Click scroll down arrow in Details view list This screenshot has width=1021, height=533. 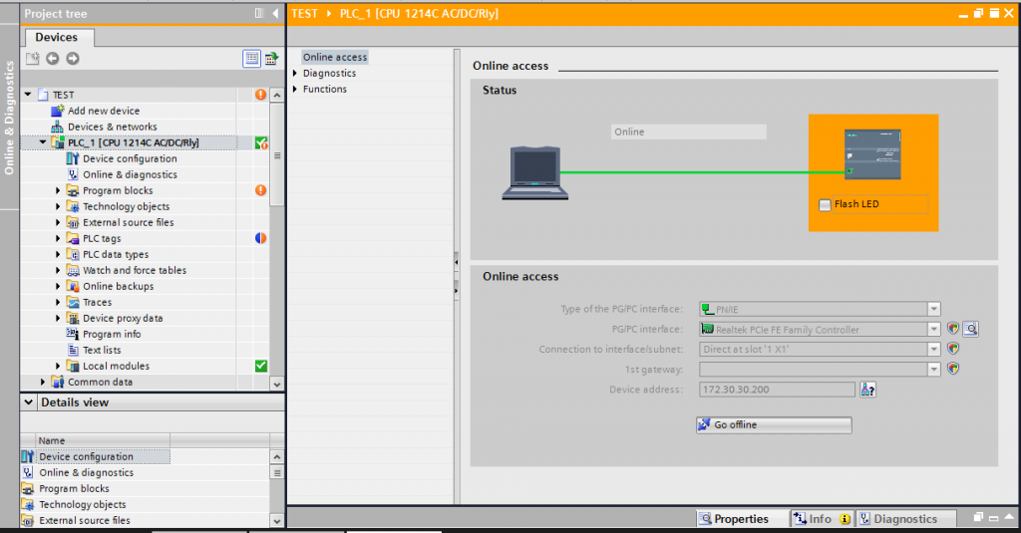coord(277,521)
